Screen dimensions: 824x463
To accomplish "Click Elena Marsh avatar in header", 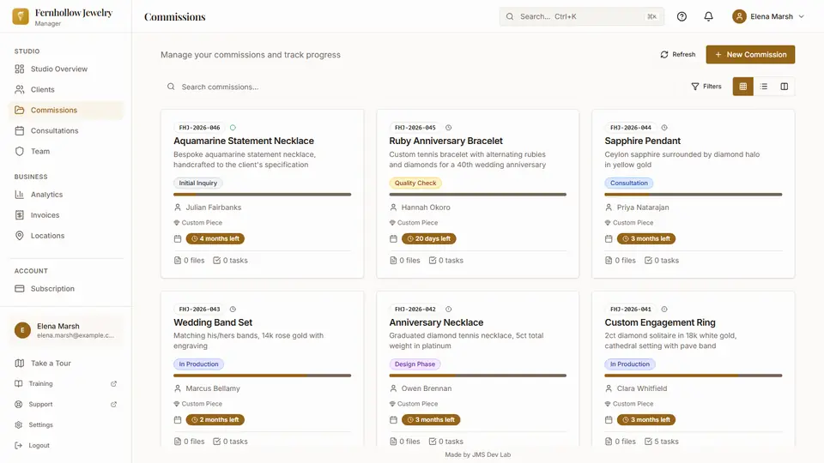I will [739, 16].
